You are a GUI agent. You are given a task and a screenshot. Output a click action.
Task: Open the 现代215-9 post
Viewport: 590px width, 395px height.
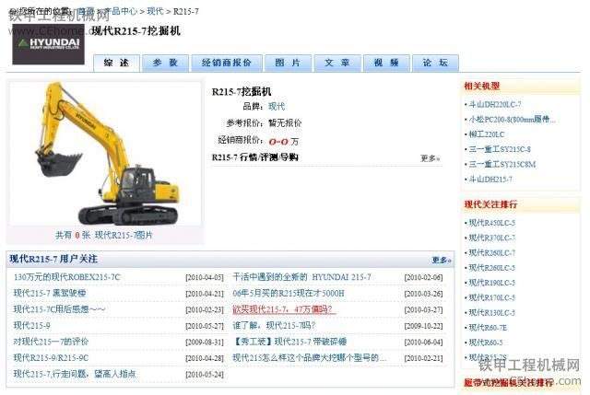tap(32, 325)
